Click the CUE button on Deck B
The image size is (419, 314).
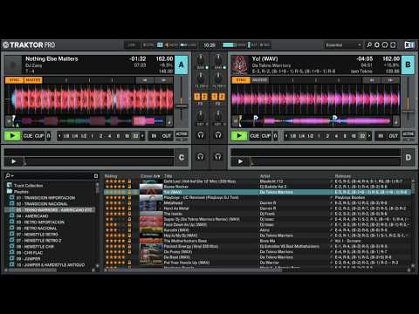(x=255, y=136)
